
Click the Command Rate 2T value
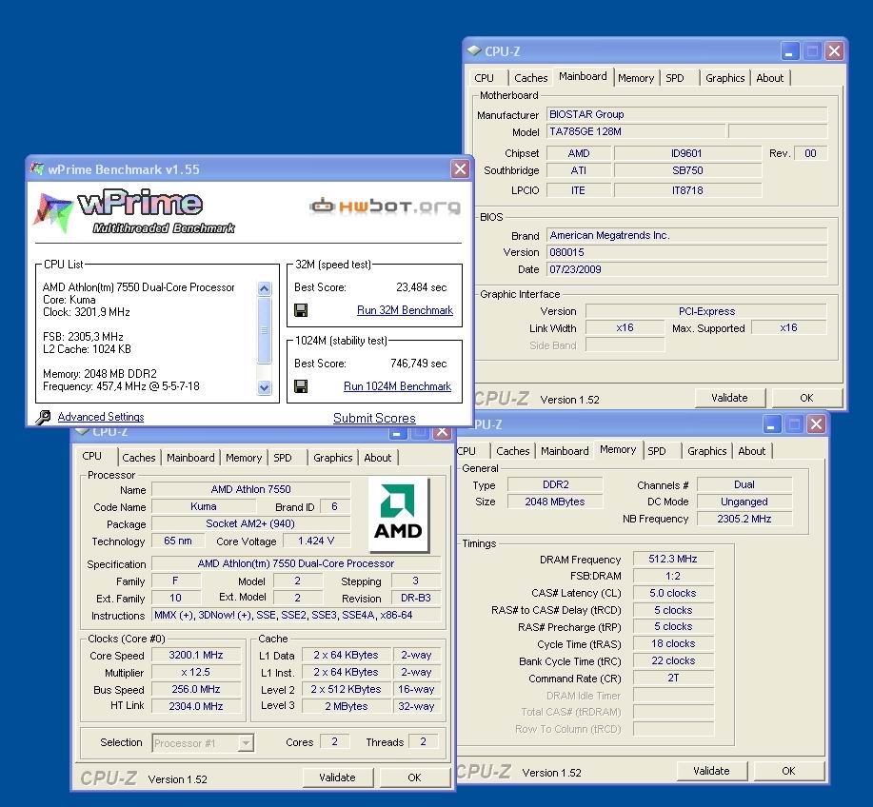pyautogui.click(x=672, y=678)
